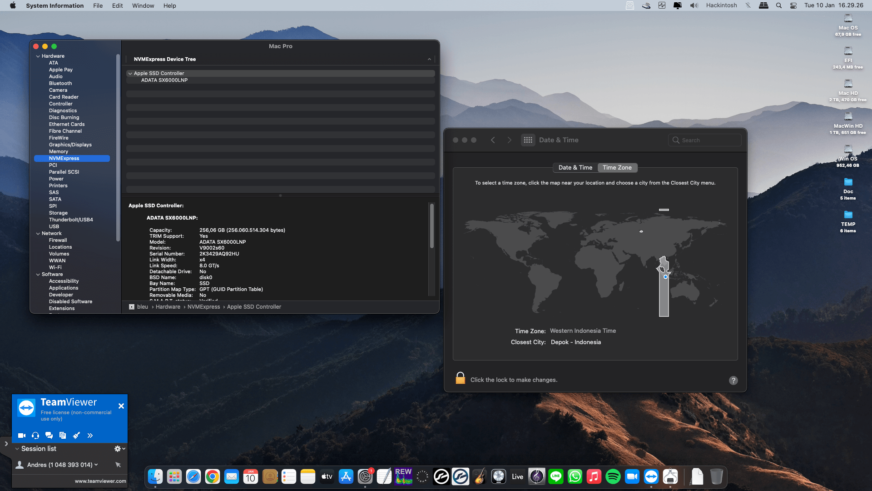Screen dimensions: 872x491
Task: Open the Window menu in menu bar
Action: 143,5
